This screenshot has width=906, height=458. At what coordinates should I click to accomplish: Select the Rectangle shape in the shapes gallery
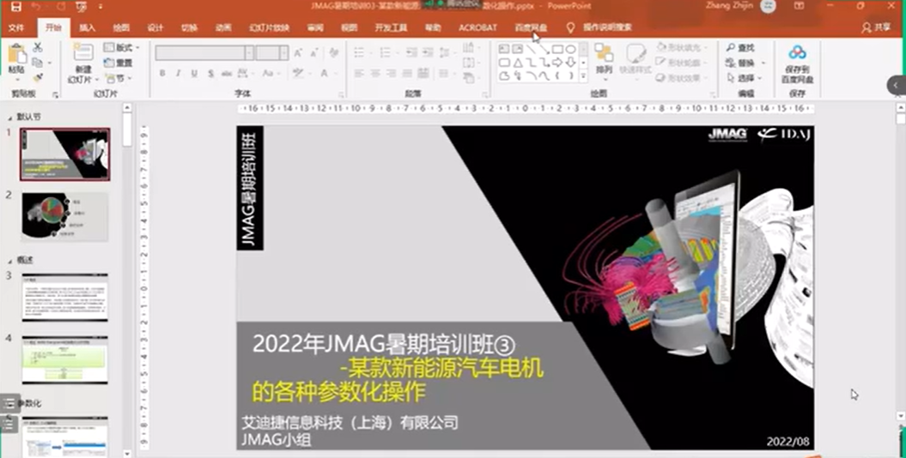(x=557, y=49)
